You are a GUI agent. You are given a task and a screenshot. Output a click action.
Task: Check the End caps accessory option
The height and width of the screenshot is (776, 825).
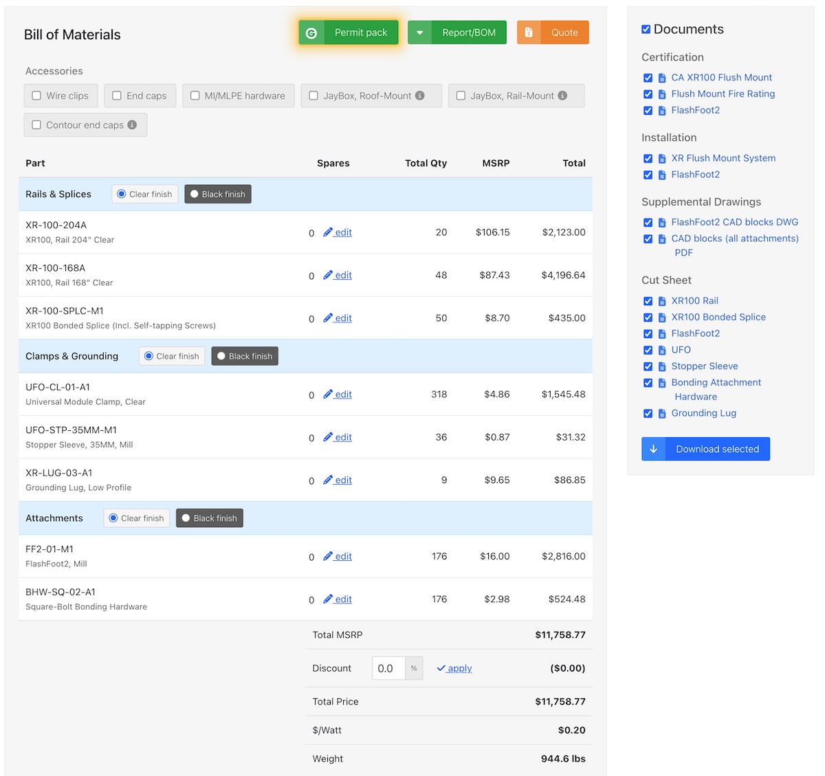[x=117, y=96]
